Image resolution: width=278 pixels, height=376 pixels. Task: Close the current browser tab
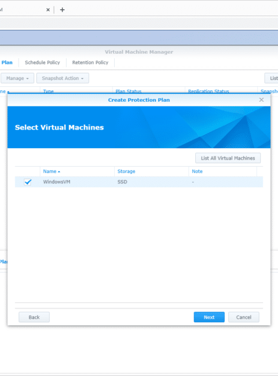(48, 10)
